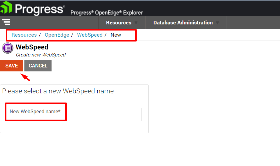Image resolution: width=280 pixels, height=166 pixels.
Task: Expand the Database Administration dropdown arrow
Action: pos(217,23)
